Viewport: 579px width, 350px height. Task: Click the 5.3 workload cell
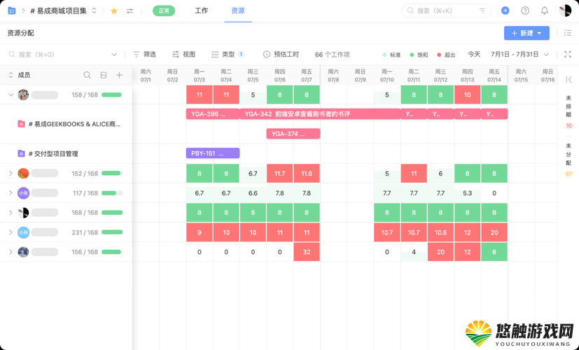pos(468,193)
